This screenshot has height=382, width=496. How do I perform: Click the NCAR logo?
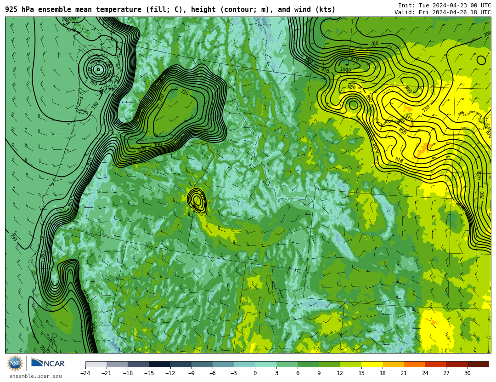[48, 363]
